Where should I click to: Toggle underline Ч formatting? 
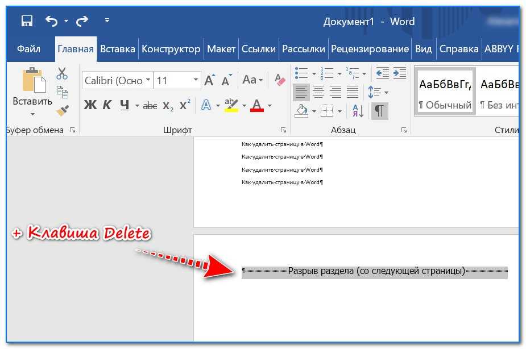click(125, 105)
